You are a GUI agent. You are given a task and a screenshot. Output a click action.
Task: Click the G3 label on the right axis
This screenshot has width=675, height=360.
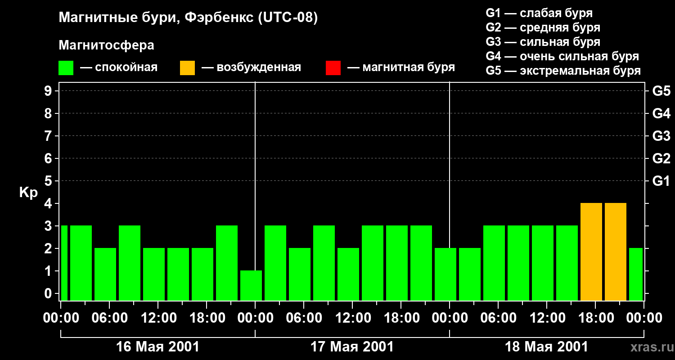(x=661, y=136)
